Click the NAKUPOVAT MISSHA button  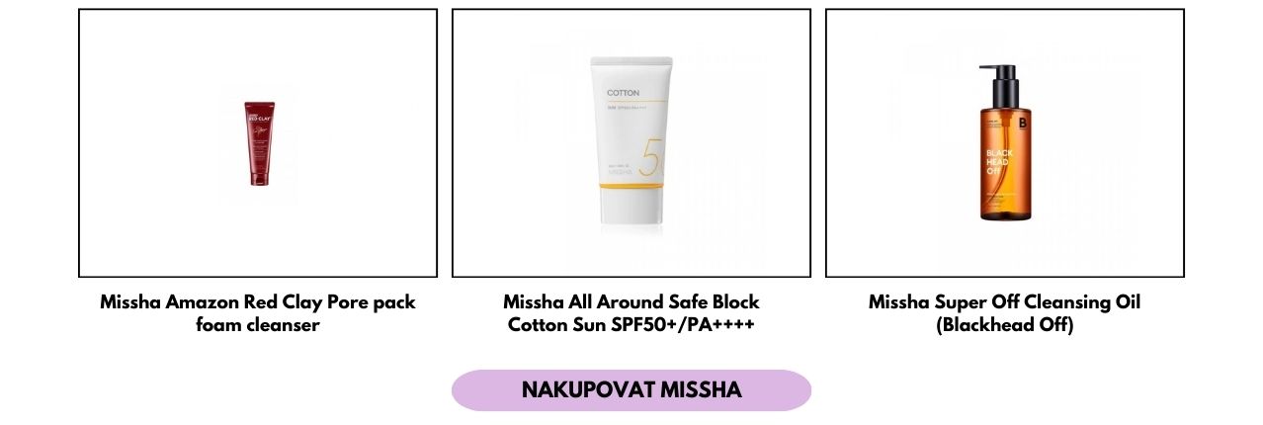631,389
